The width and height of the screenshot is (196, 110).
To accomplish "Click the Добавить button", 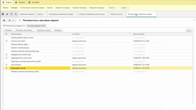I will [58, 30].
